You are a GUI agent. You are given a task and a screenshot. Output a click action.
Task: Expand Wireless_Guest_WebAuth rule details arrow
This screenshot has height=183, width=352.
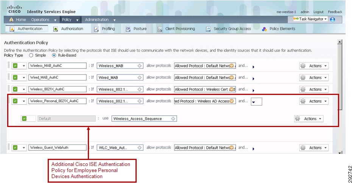(x=254, y=149)
